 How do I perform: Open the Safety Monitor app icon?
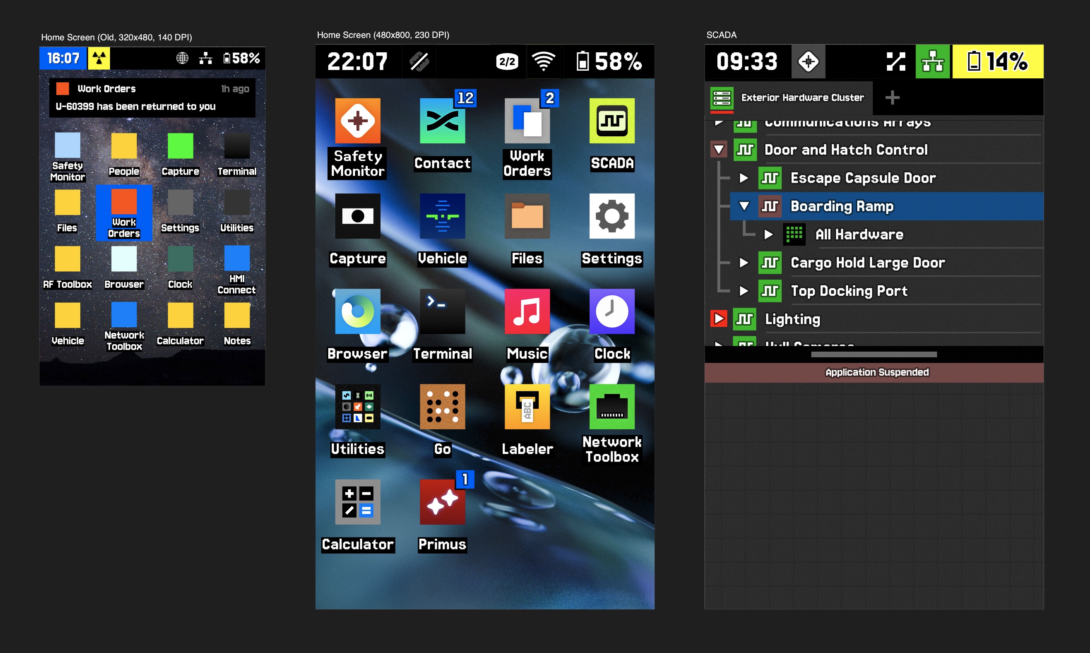[x=357, y=121]
